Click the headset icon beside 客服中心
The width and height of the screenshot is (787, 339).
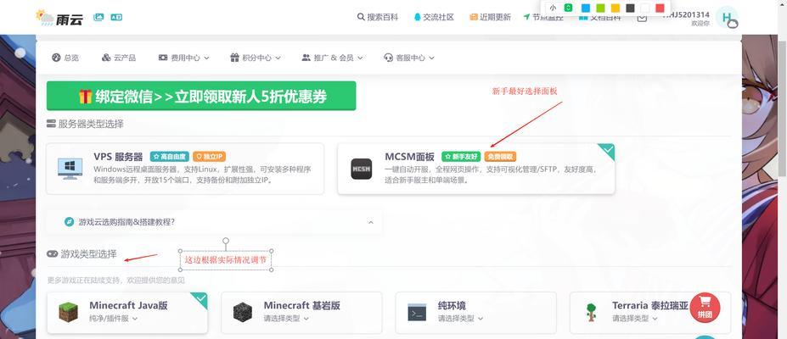[388, 58]
